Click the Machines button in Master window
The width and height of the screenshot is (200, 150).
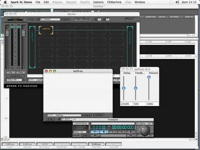pos(130,19)
